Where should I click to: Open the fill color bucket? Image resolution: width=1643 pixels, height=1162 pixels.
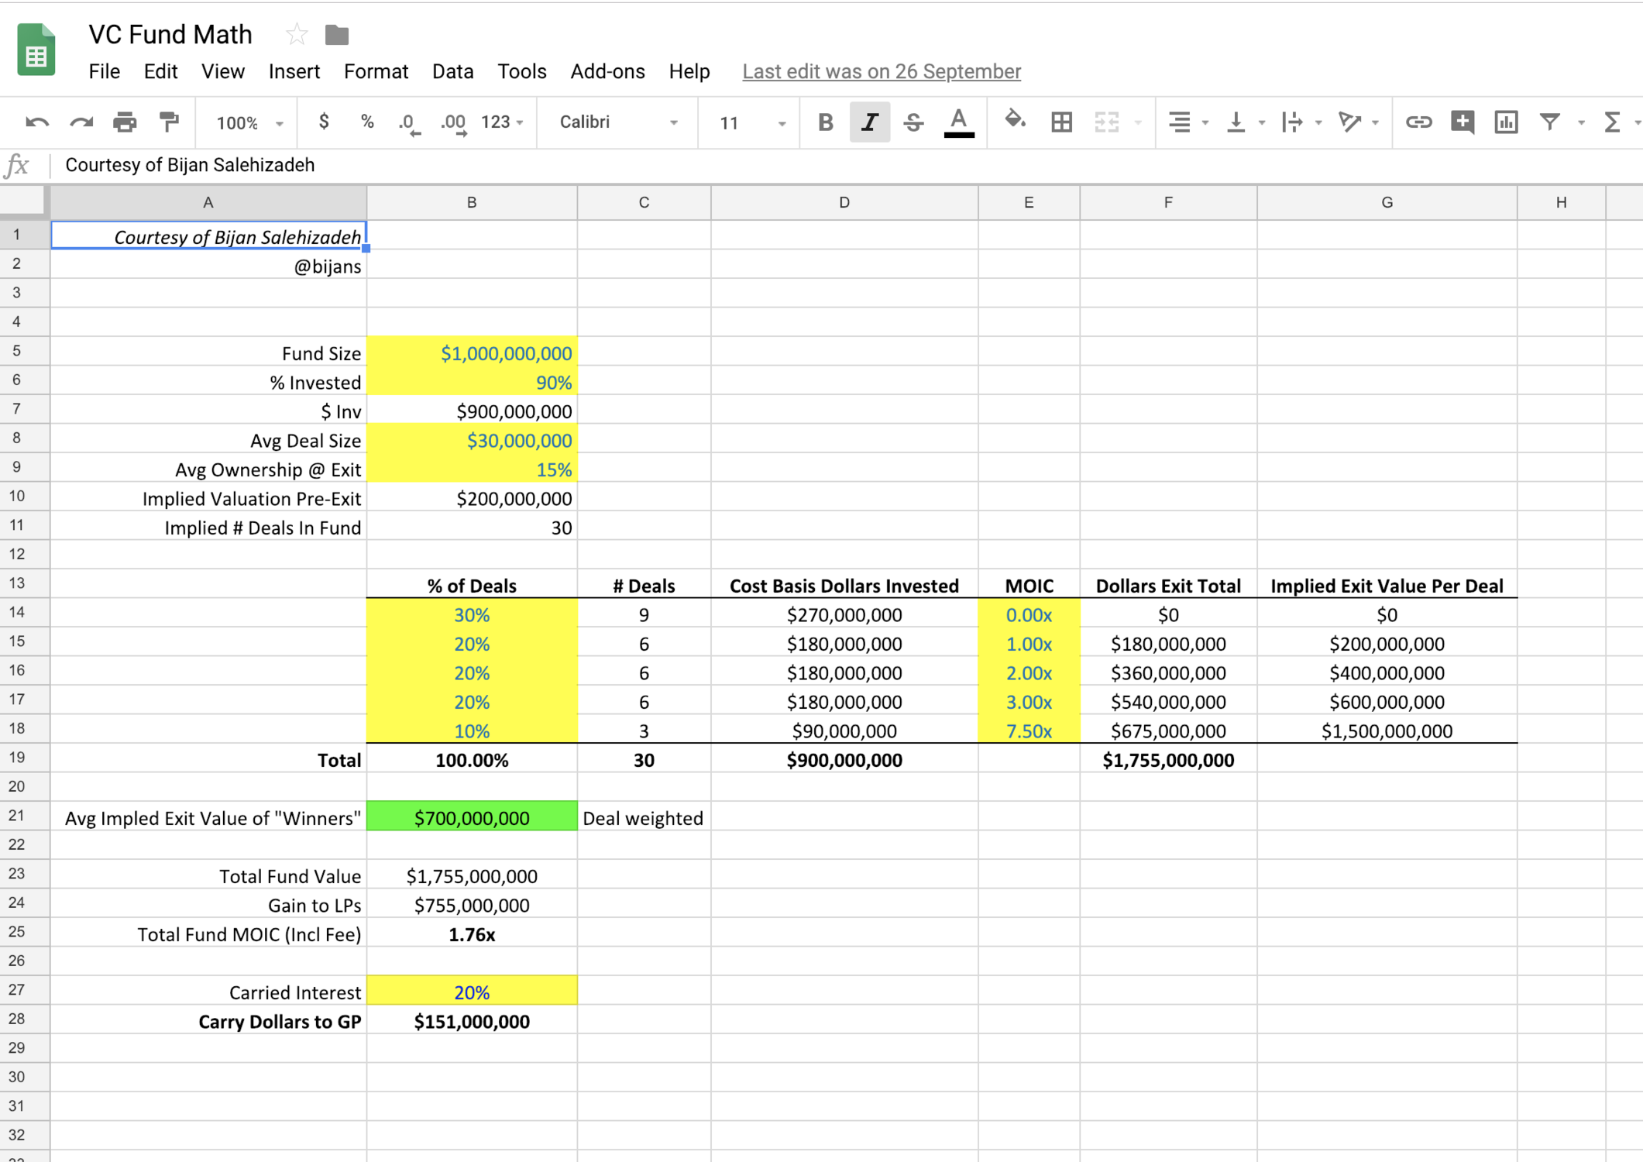pyautogui.click(x=1015, y=122)
